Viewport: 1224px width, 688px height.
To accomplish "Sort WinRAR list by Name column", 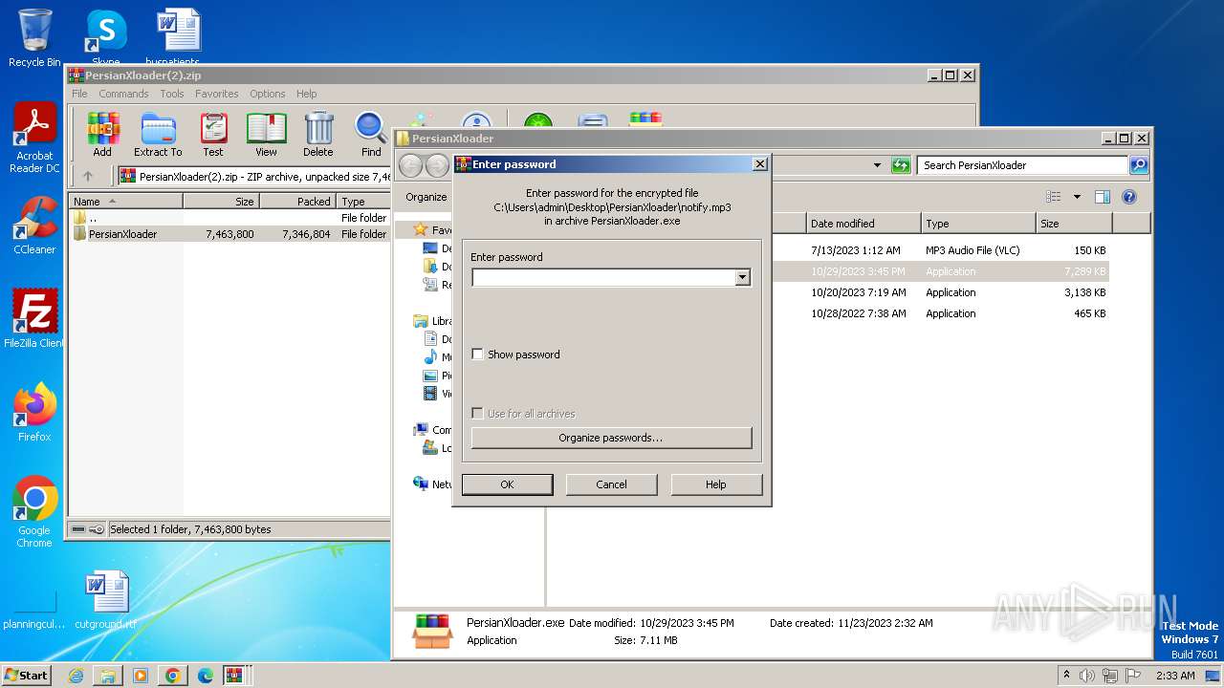I will [125, 202].
